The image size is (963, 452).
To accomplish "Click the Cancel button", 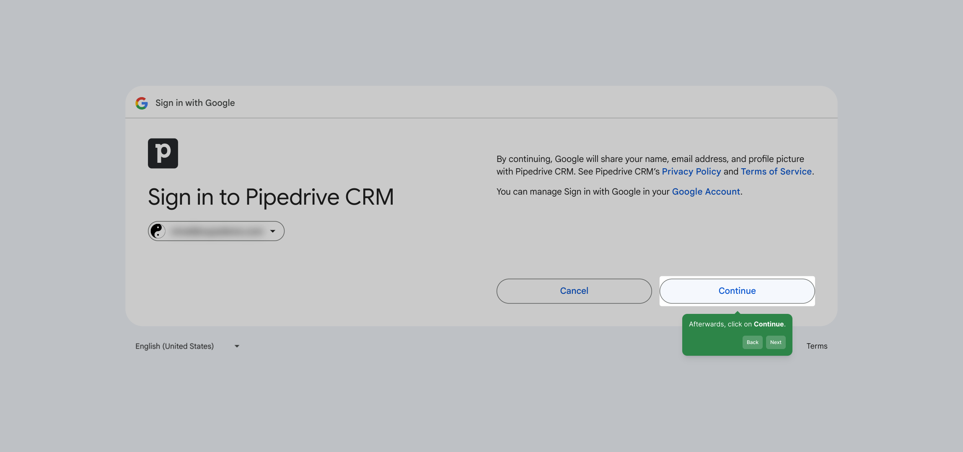I will tap(574, 291).
